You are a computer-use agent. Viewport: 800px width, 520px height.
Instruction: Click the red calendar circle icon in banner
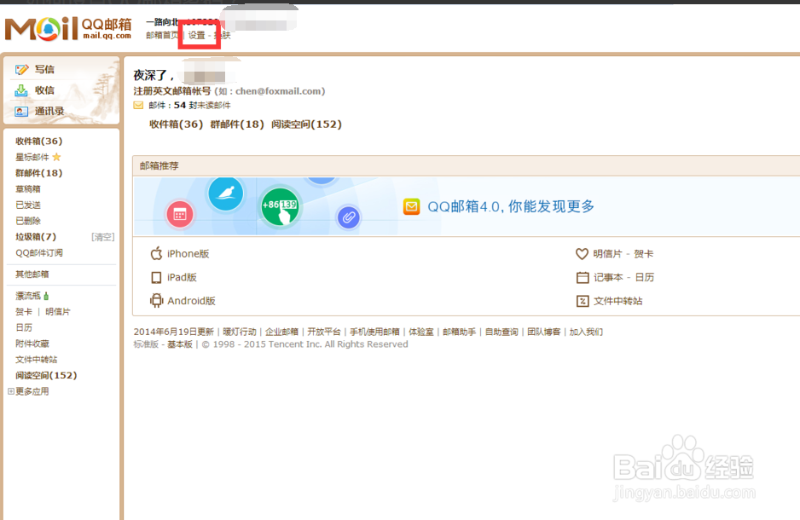(180, 215)
